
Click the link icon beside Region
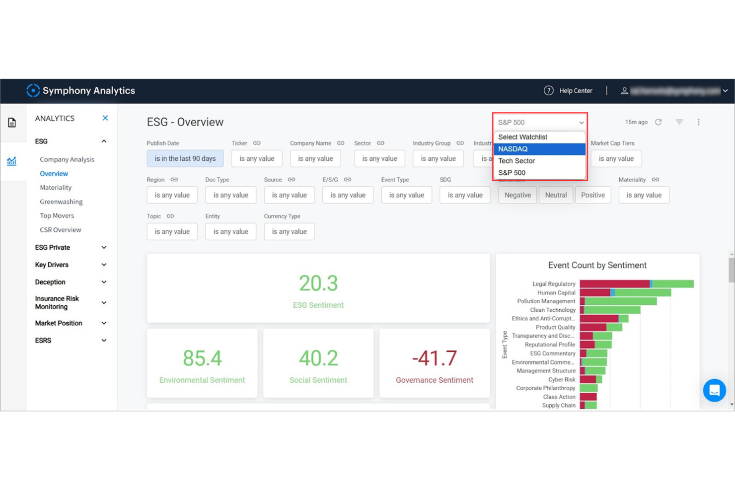[x=174, y=180]
